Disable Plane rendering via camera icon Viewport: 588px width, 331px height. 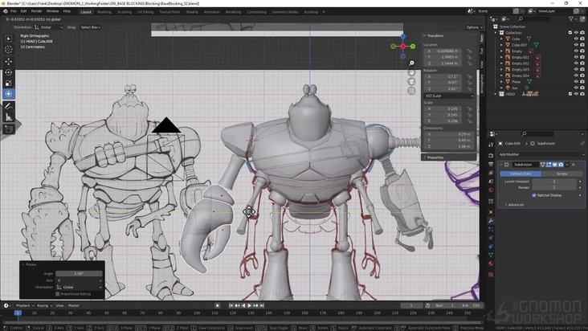pos(582,81)
